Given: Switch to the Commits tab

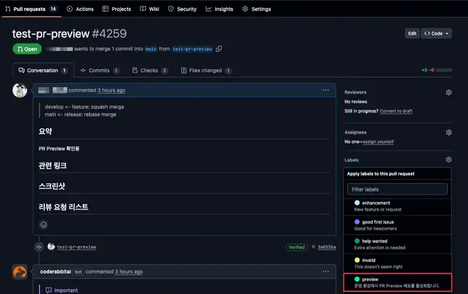Looking at the screenshot, I should pyautogui.click(x=99, y=70).
